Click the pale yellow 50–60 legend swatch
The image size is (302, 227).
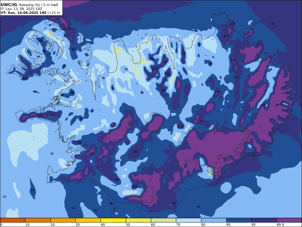(139, 220)
